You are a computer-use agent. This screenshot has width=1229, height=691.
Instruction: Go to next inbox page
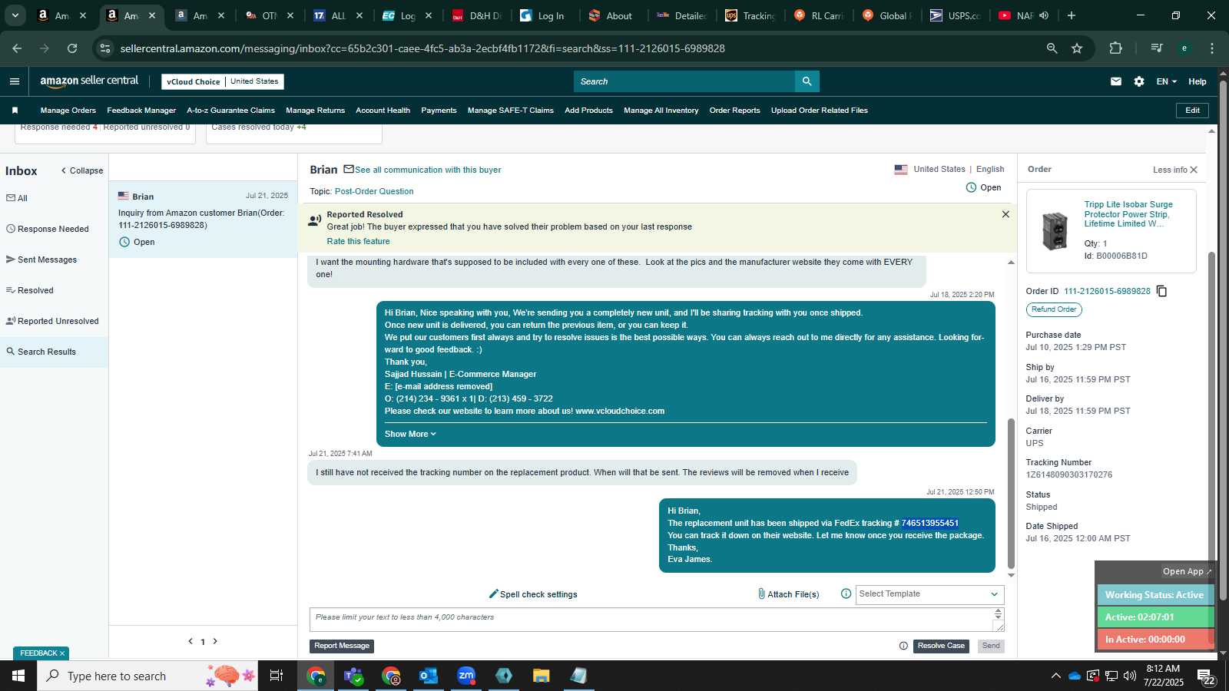pos(215,641)
